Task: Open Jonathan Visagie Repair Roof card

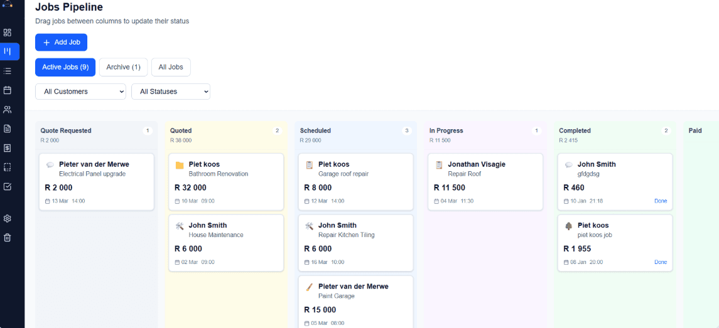Action: [485, 182]
